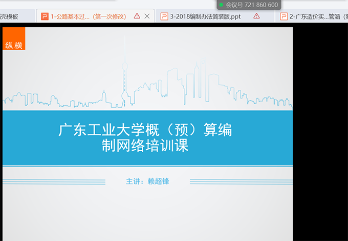Click the PPT file icon on the 2-广东造价实 tab
This screenshot has height=241, width=348.
284,16
